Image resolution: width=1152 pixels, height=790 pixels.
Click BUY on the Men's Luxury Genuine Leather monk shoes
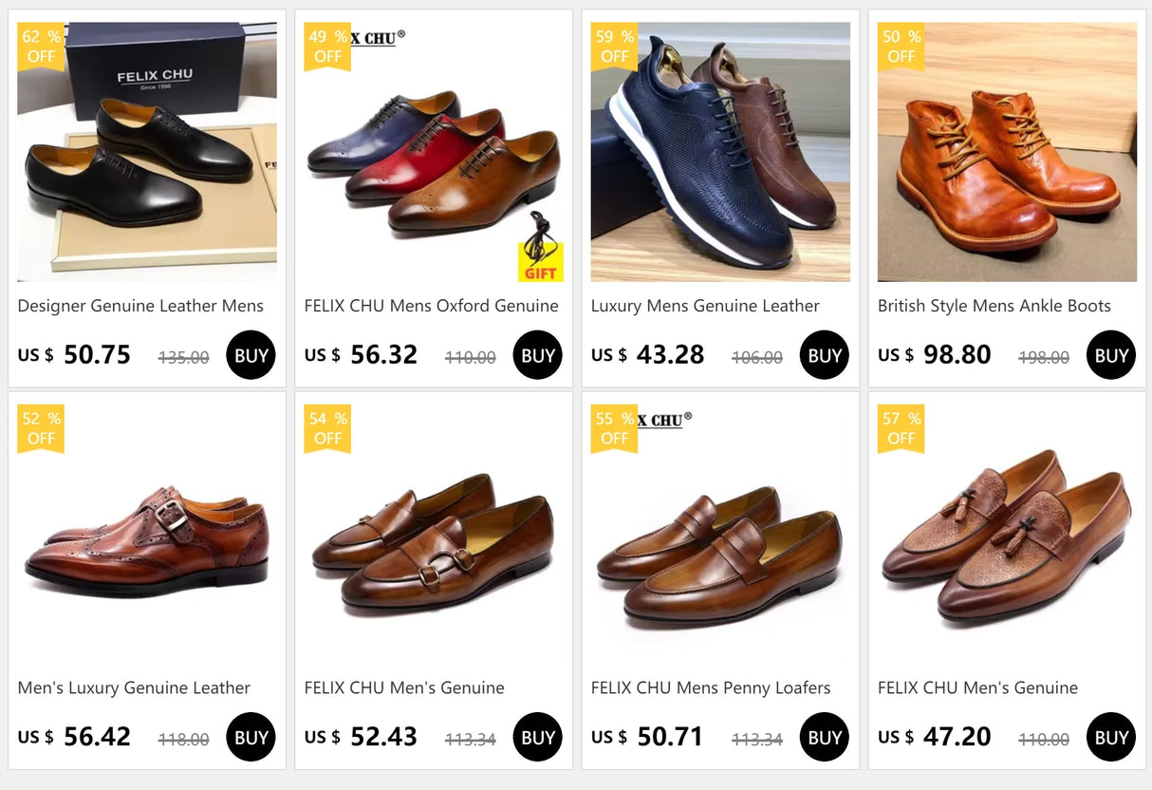pos(251,736)
